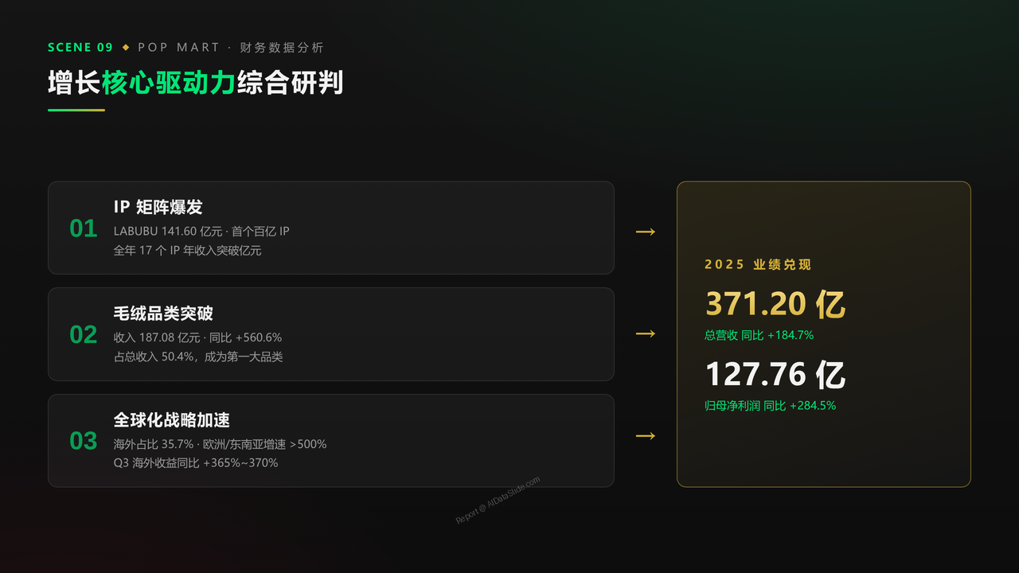The width and height of the screenshot is (1019, 573).
Task: Select the '毛绒品类突破' heading
Action: (x=163, y=314)
